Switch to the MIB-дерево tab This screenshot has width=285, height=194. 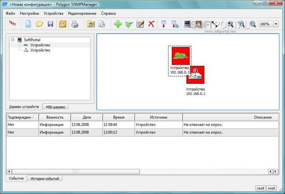tap(55, 107)
